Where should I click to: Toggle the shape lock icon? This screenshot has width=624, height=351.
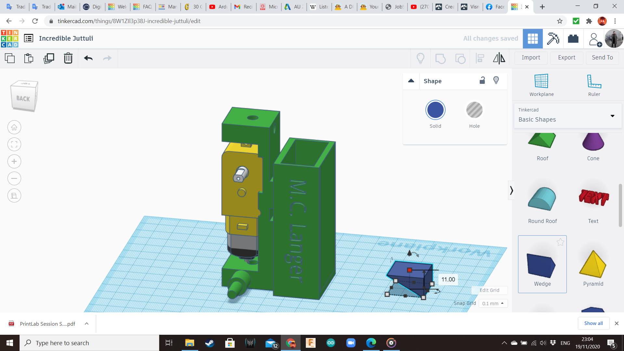coord(482,80)
